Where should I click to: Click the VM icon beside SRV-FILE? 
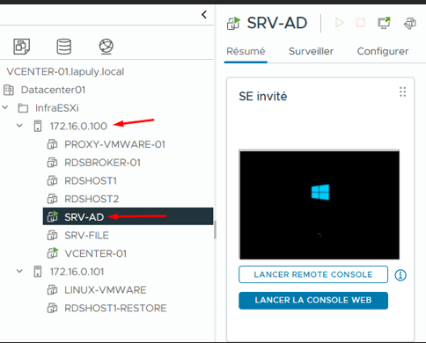[52, 235]
